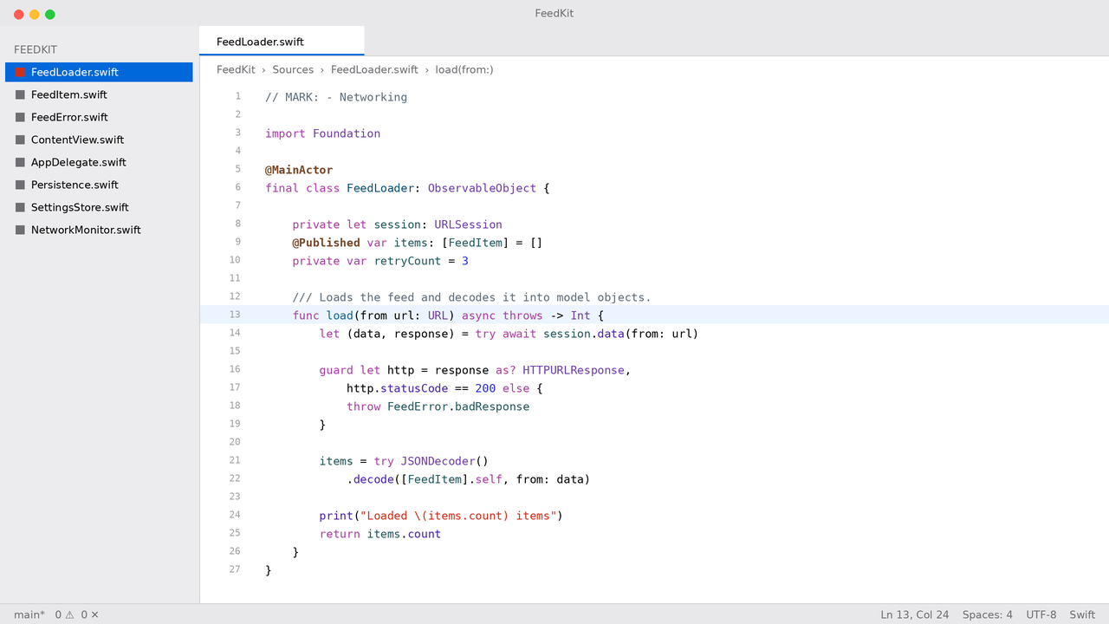Image resolution: width=1109 pixels, height=624 pixels.
Task: Click the main* branch indicator
Action: pos(29,614)
